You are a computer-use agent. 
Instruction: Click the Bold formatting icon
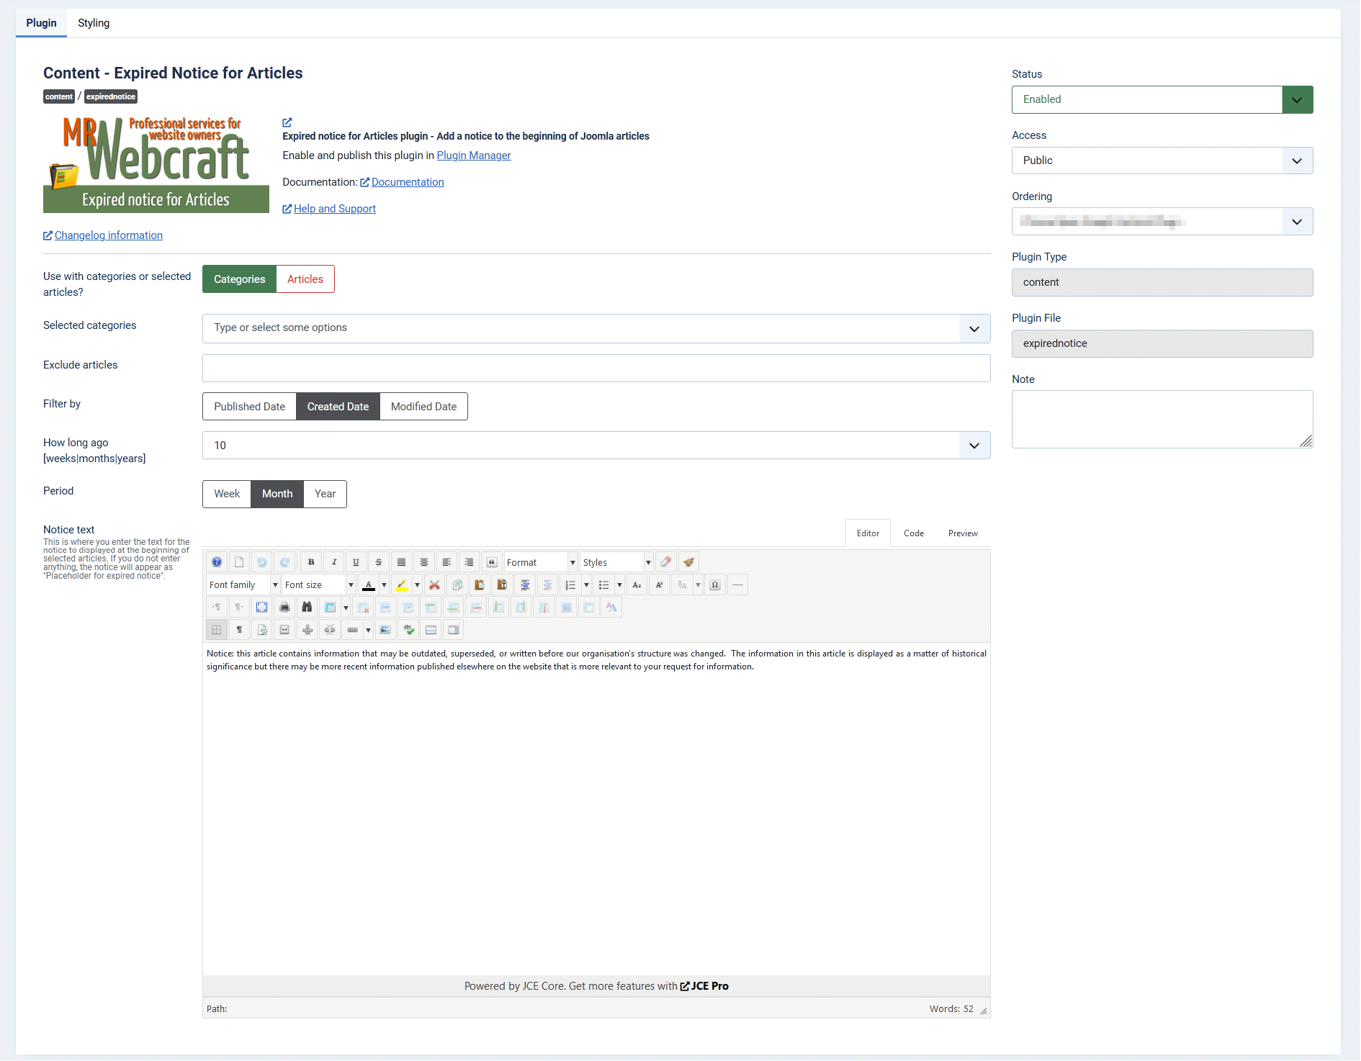311,562
